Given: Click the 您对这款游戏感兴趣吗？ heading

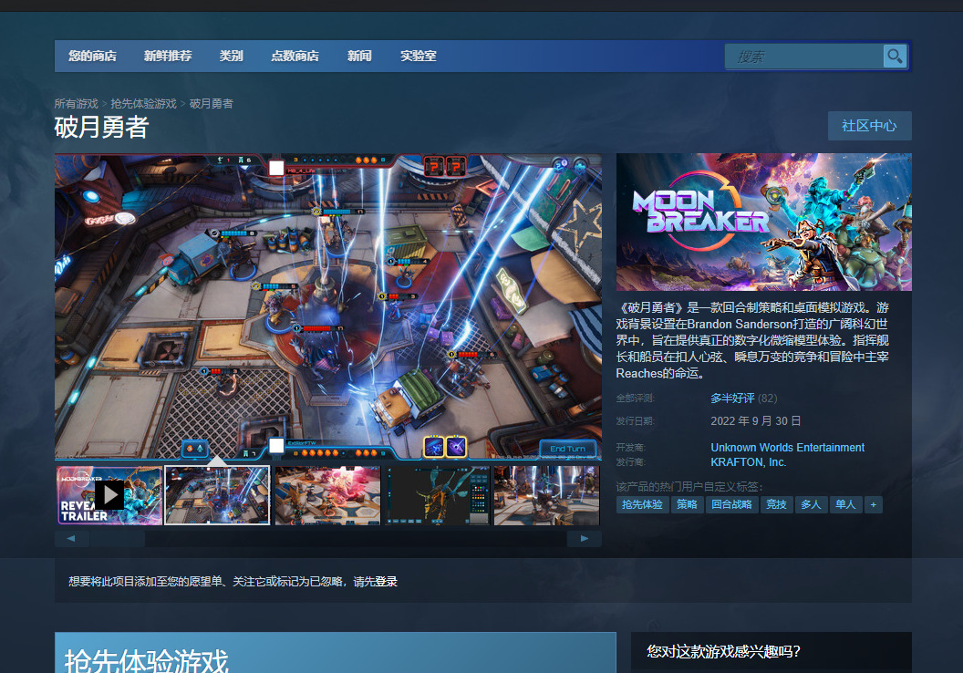Looking at the screenshot, I should tap(723, 651).
